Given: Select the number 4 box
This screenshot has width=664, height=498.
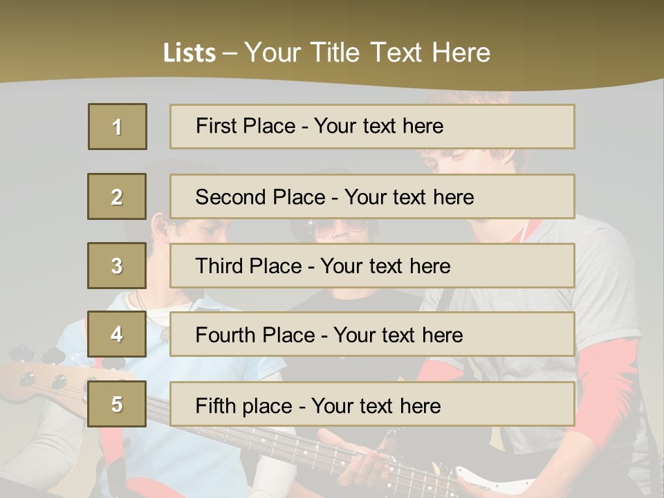Looking at the screenshot, I should [x=117, y=334].
